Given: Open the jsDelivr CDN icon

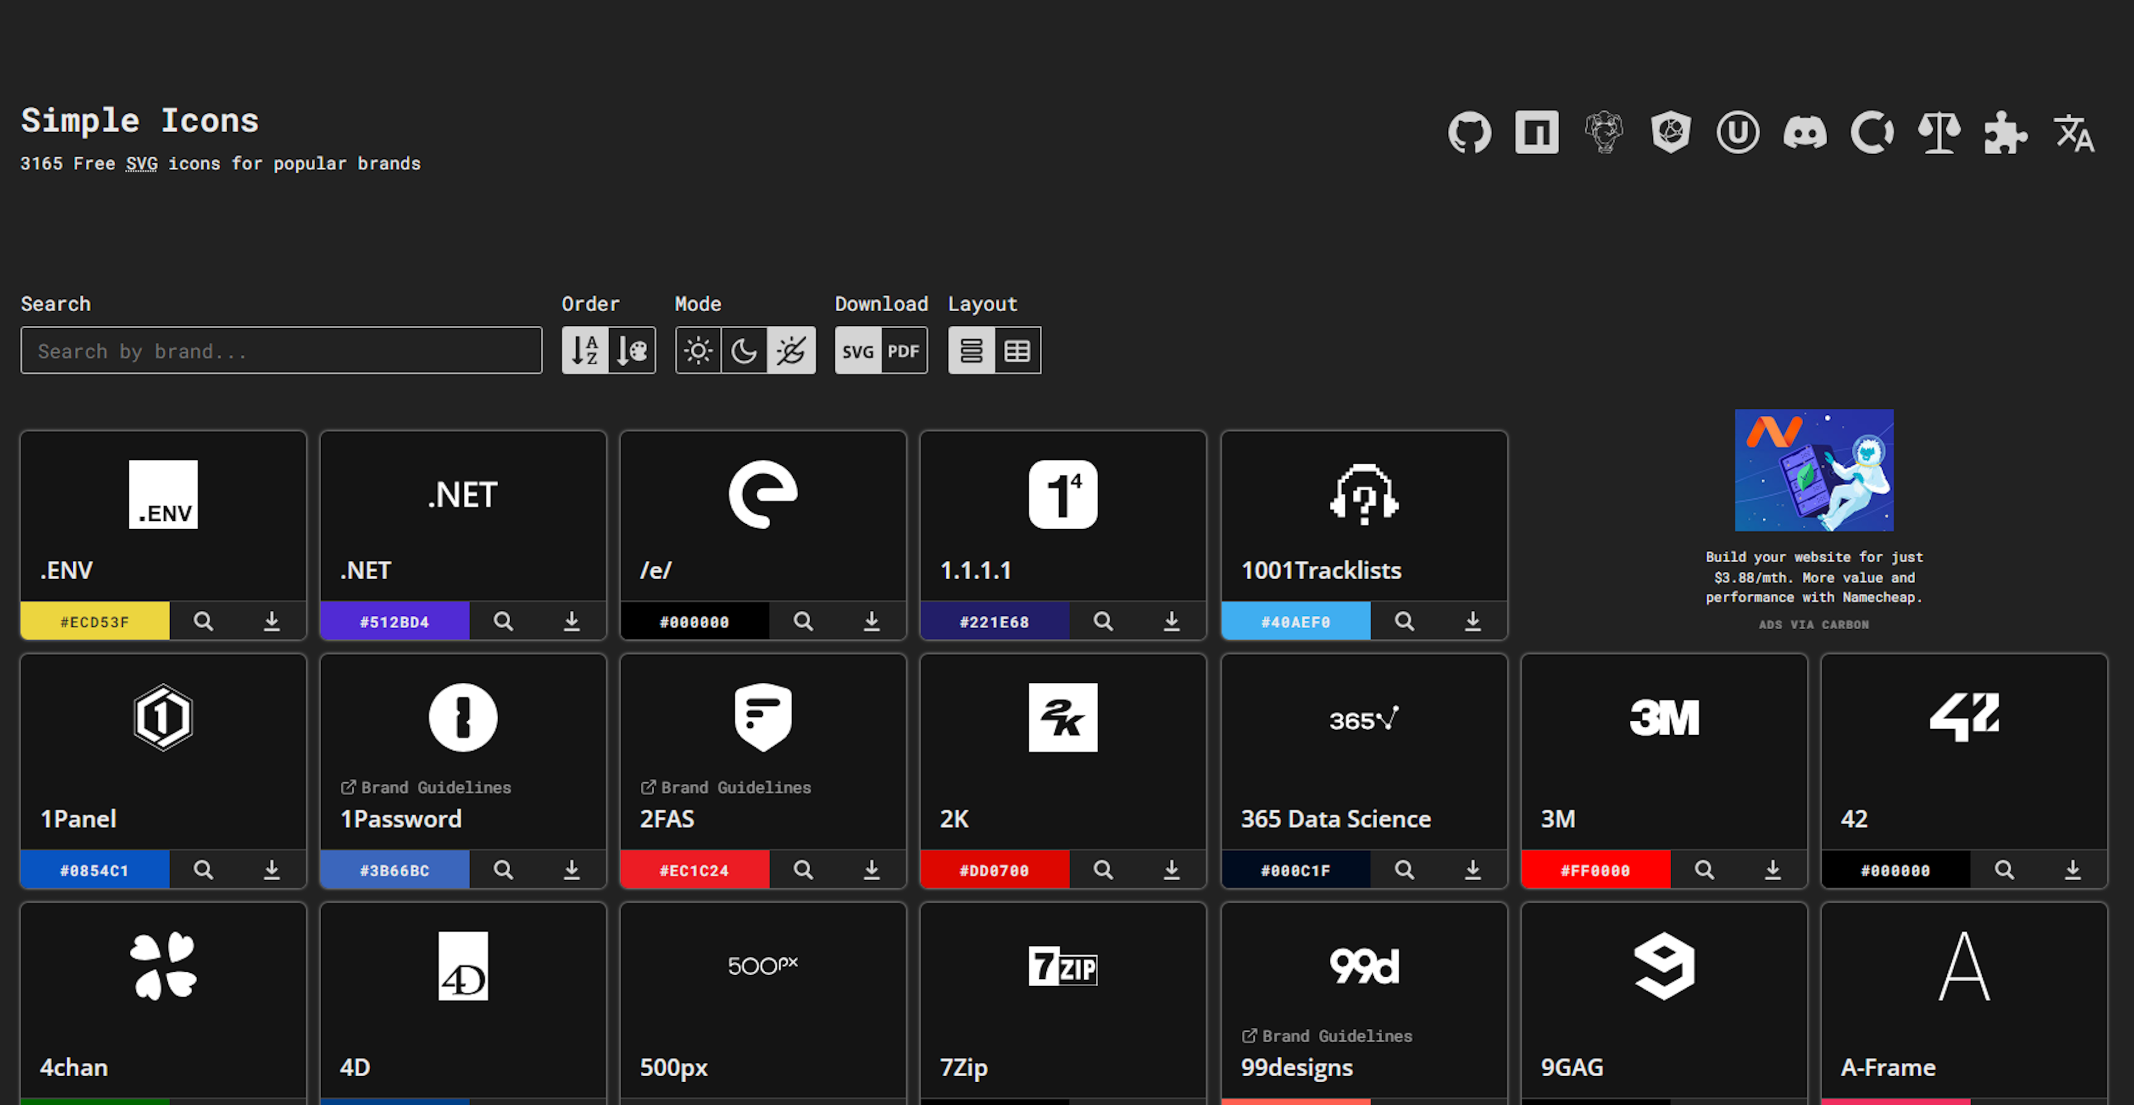Looking at the screenshot, I should pos(1671,133).
